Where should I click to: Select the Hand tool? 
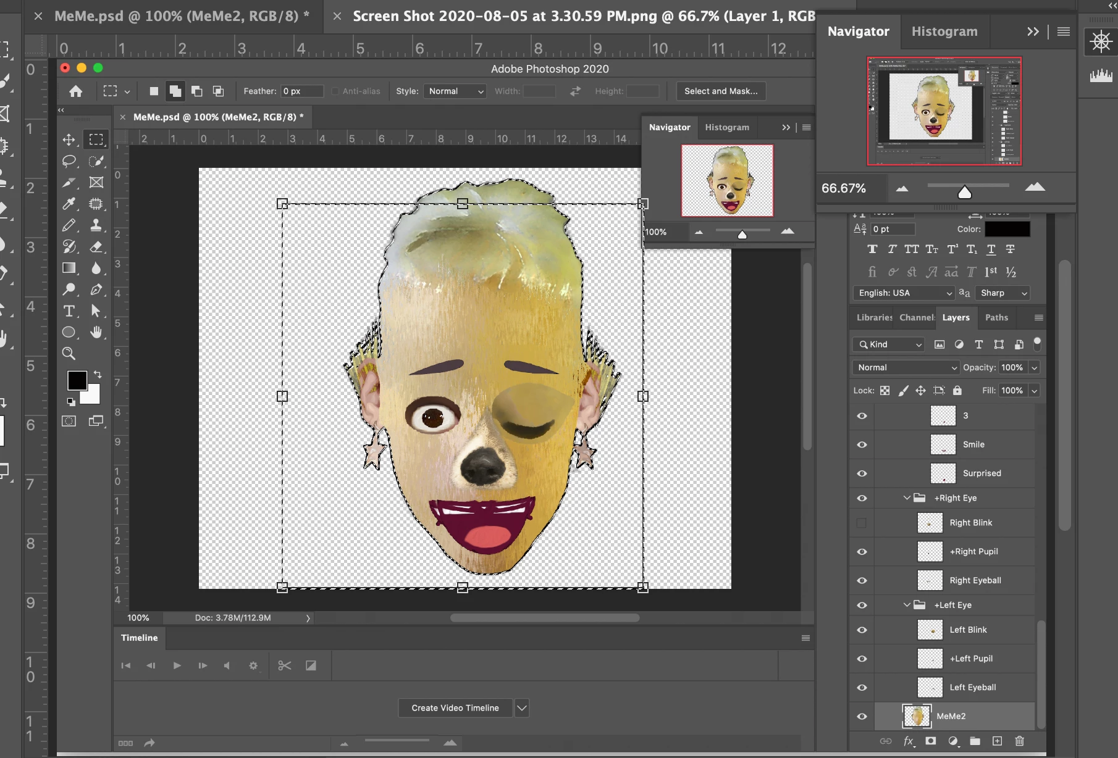[96, 333]
